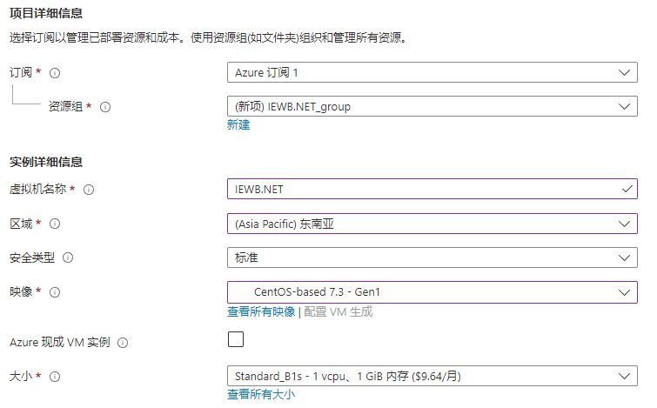Open the 区域 dropdown showing 东南亚
Image resolution: width=657 pixels, height=408 pixels.
432,224
